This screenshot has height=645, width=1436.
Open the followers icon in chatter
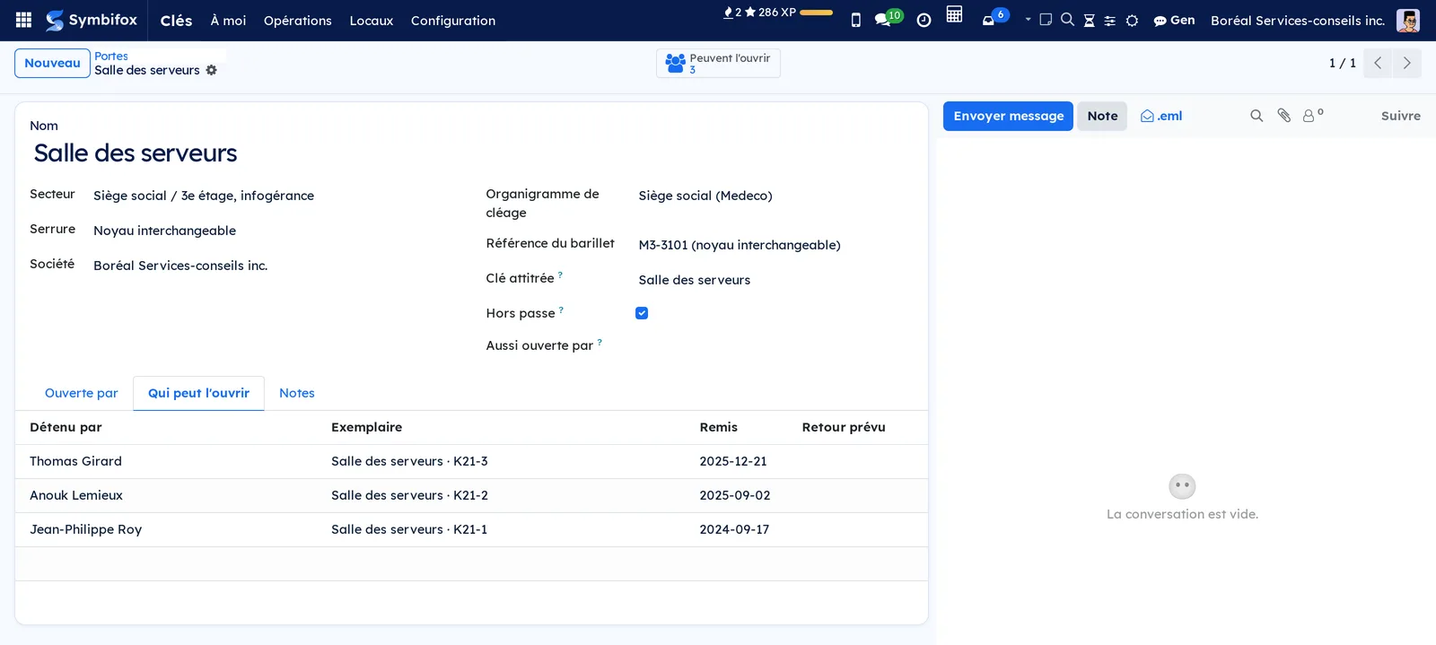tap(1313, 115)
